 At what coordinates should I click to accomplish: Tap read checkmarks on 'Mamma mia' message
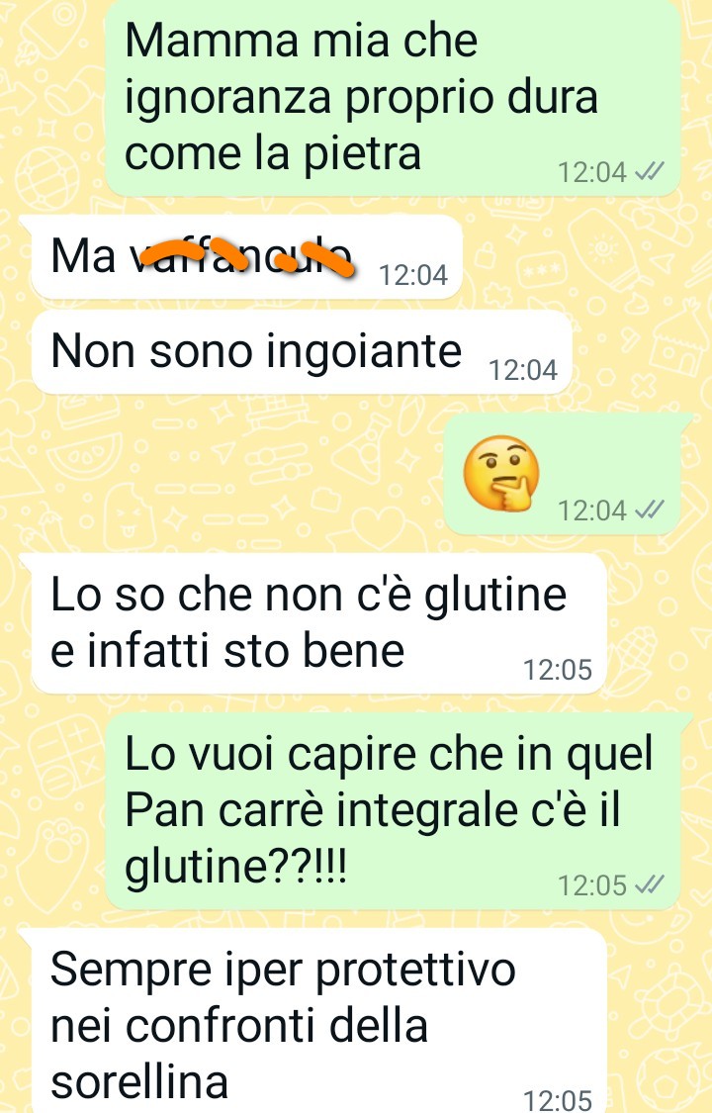click(x=648, y=172)
